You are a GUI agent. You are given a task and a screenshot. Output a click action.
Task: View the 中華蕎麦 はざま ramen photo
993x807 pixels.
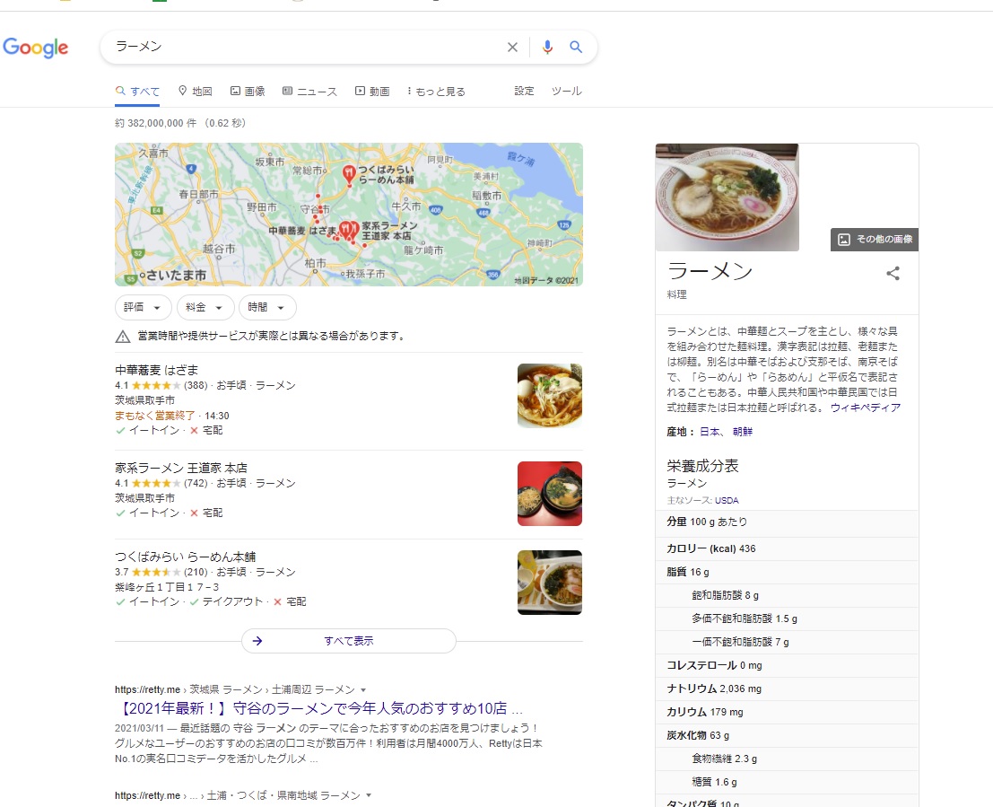point(550,396)
